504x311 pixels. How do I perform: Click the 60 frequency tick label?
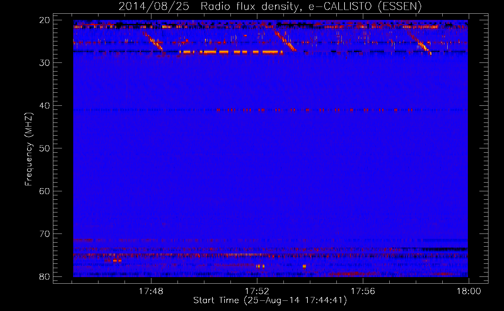(45, 191)
